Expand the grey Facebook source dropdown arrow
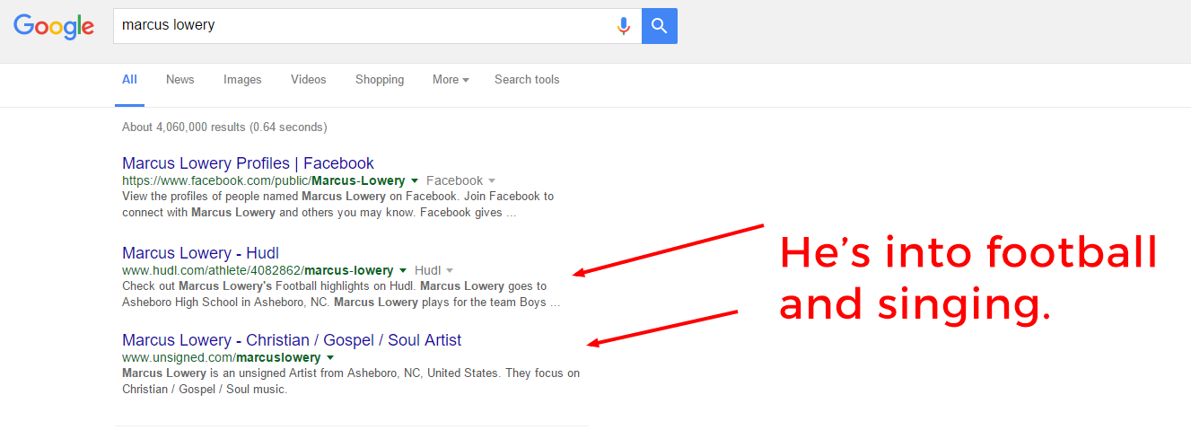The image size is (1191, 430). click(x=492, y=181)
